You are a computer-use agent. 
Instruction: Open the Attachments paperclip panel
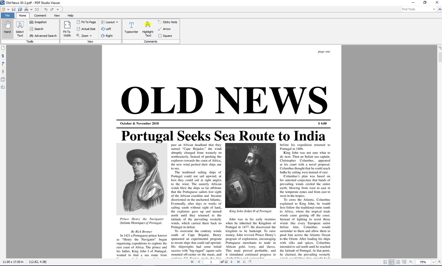[3, 71]
